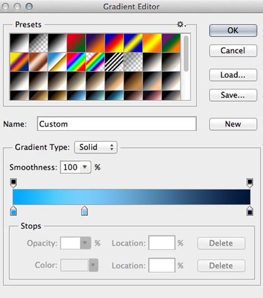Select the middle light blue color stop
Viewport: 263px width, 298px height.
click(x=84, y=210)
